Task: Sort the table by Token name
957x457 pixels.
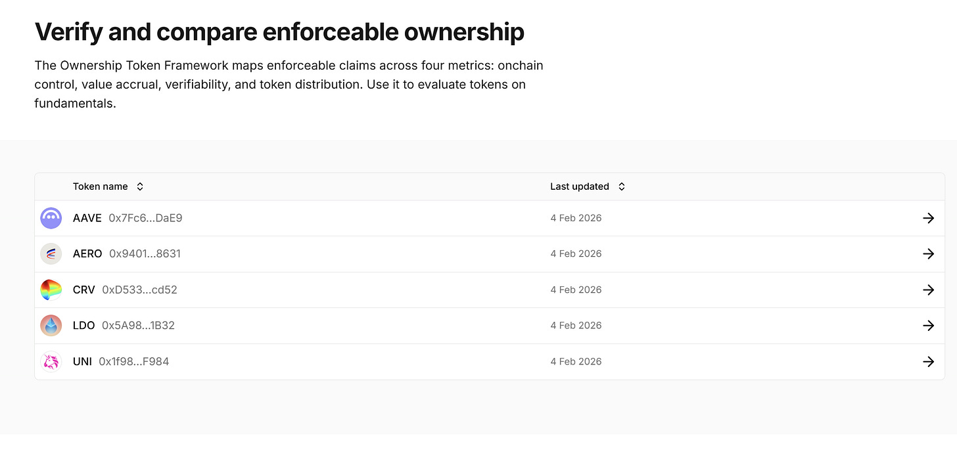Action: coord(100,186)
